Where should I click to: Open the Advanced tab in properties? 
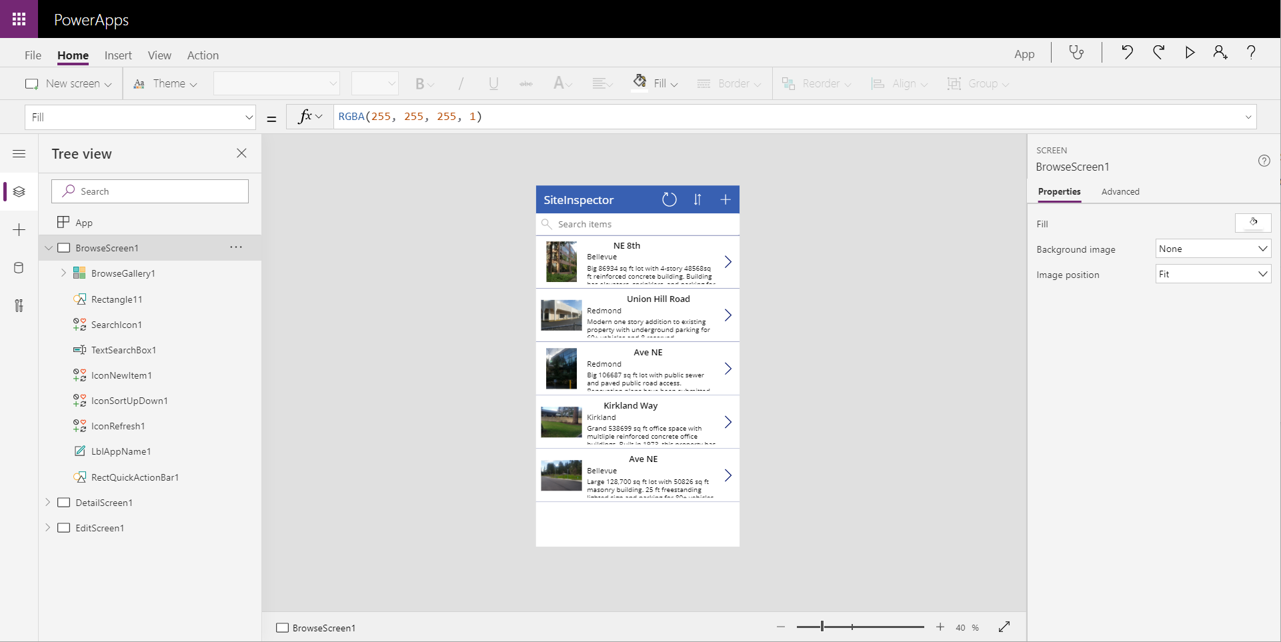[x=1120, y=191]
